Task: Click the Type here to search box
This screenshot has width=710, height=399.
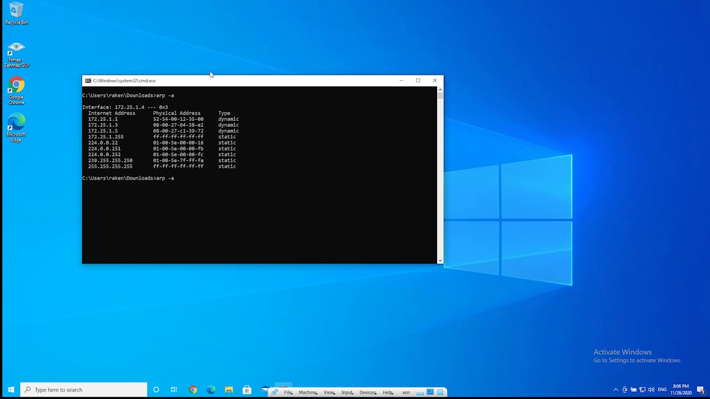Action: (84, 390)
